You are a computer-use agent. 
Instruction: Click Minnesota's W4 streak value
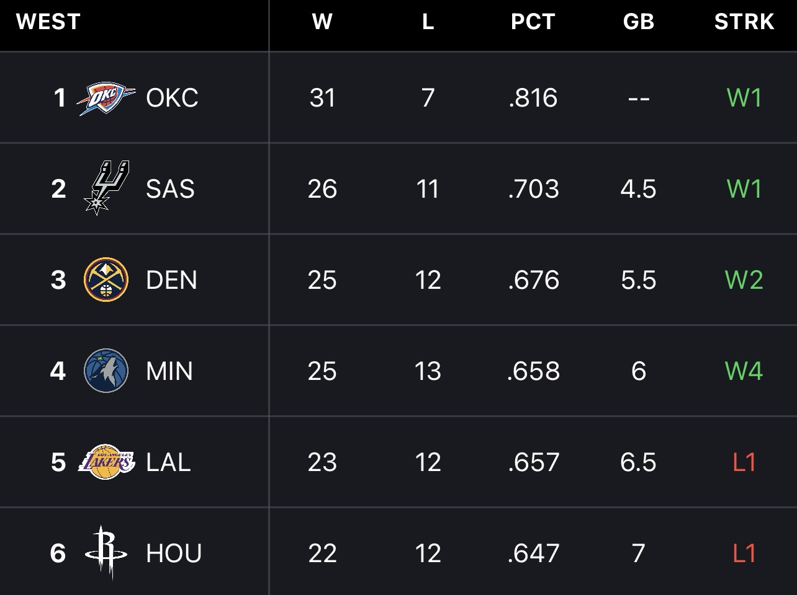tap(744, 371)
